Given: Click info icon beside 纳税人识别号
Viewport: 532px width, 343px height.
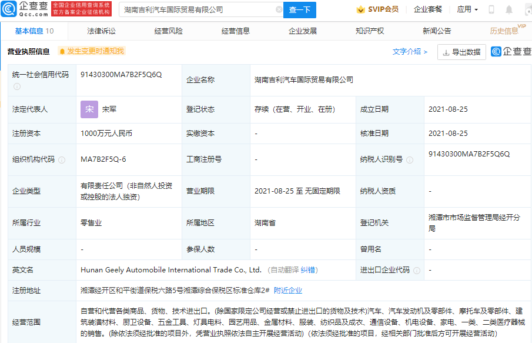Looking at the screenshot, I should 410,159.
